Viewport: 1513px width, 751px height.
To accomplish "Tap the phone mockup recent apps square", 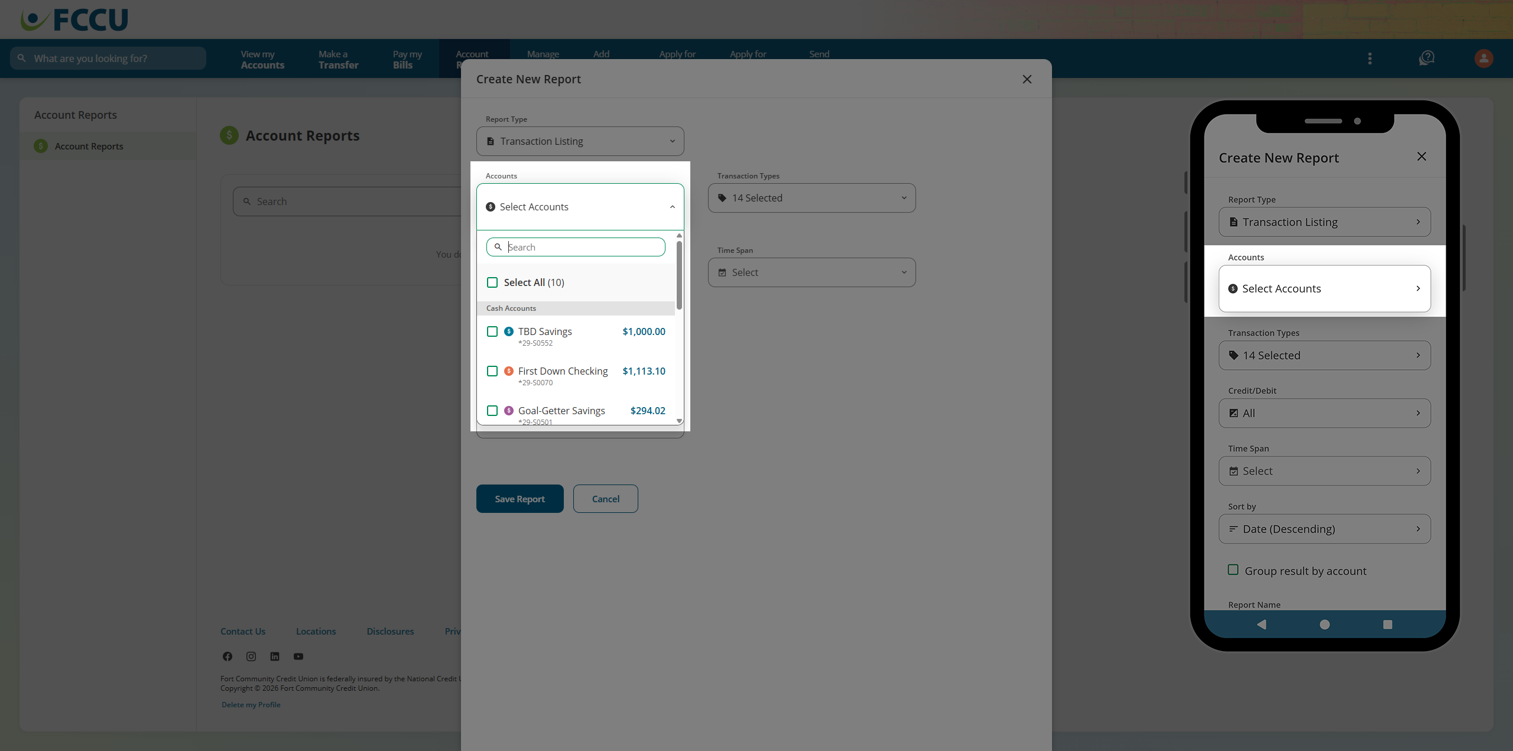I will pyautogui.click(x=1388, y=625).
